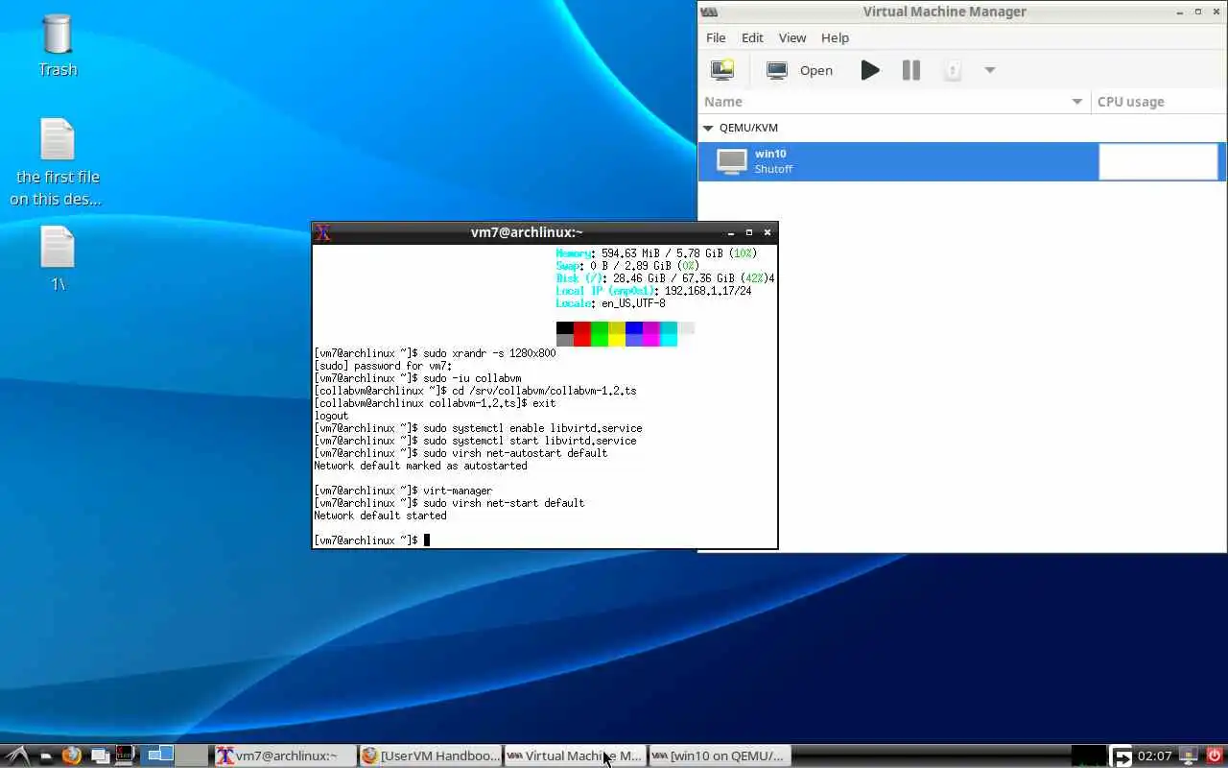Click the xterm icon in terminal title bar
This screenshot has height=768, width=1228.
[323, 232]
